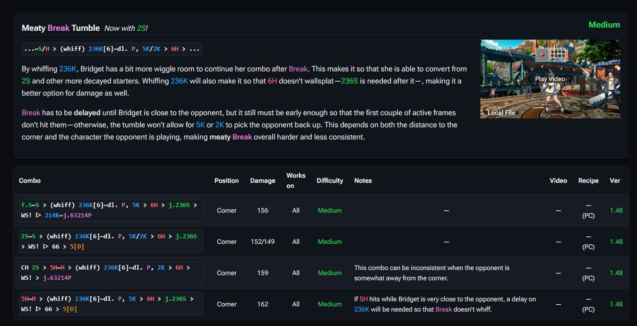Screen dimensions: 637x326
Task: Click the Recipe column header
Action: pos(588,181)
